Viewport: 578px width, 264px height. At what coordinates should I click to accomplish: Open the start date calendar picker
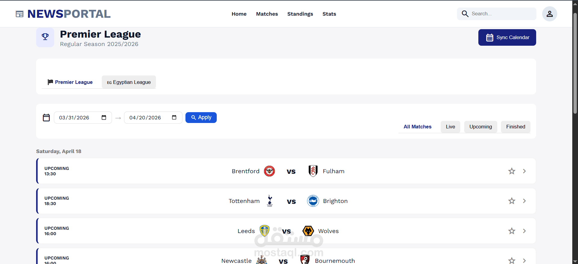click(104, 118)
